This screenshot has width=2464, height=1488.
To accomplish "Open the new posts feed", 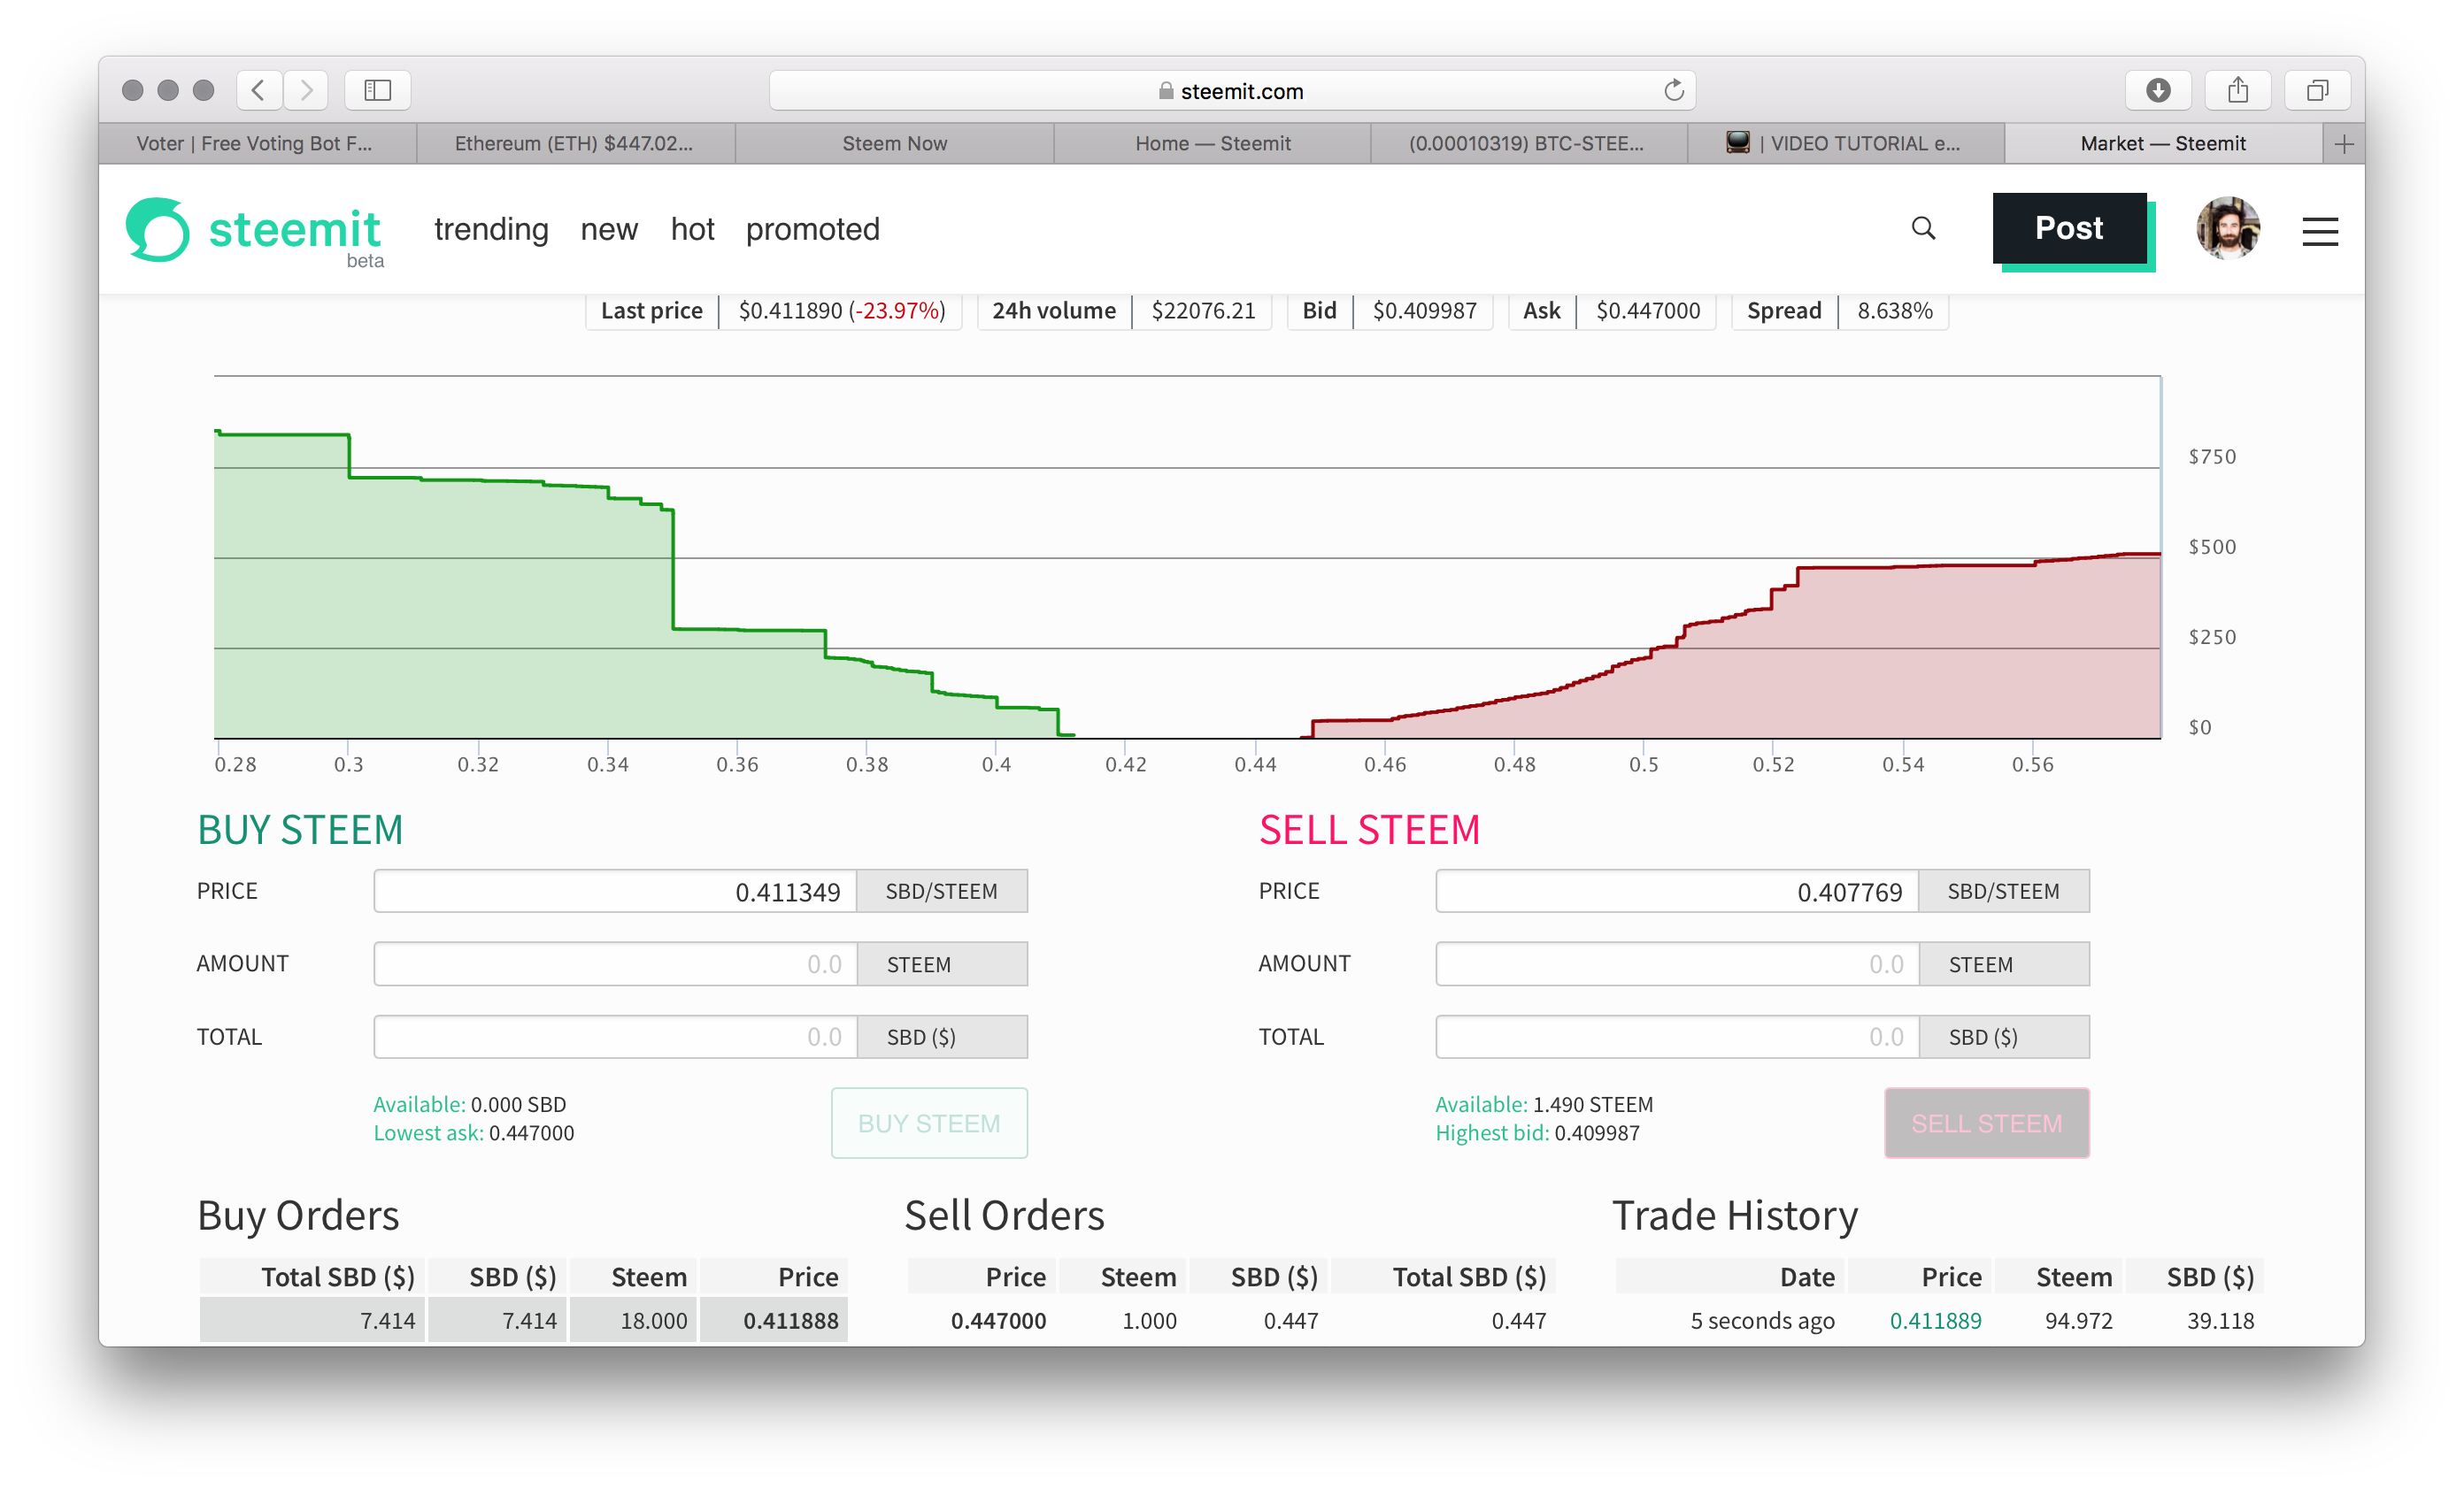I will click(609, 230).
